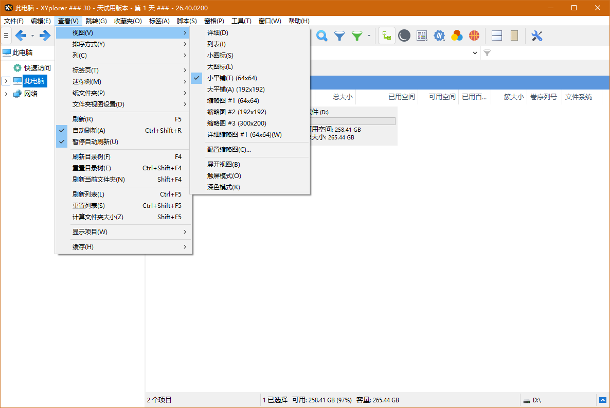
Task: Click the monitor icon beside 此电脑 in address bar
Action: tap(7, 52)
